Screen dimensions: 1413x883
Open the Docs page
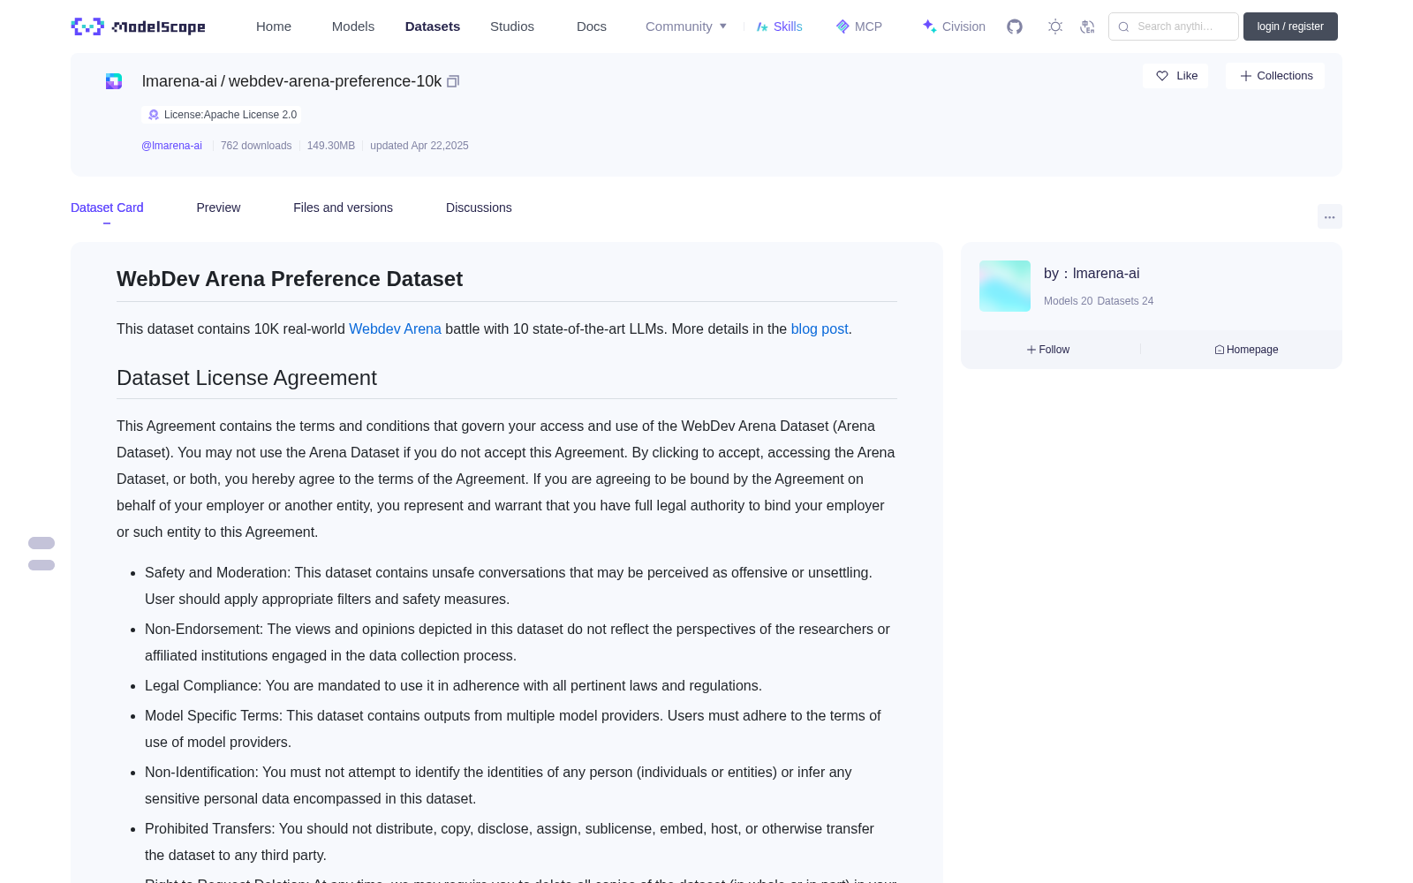(x=592, y=26)
